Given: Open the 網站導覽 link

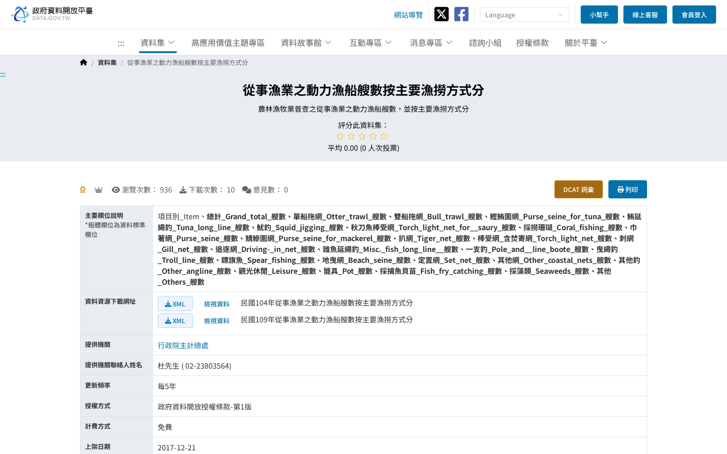Looking at the screenshot, I should click(x=408, y=15).
